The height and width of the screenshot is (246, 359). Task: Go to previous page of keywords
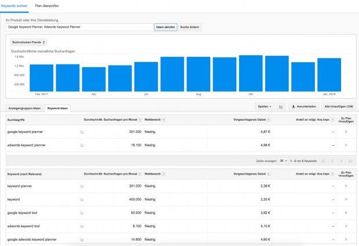pyautogui.click(x=332, y=161)
